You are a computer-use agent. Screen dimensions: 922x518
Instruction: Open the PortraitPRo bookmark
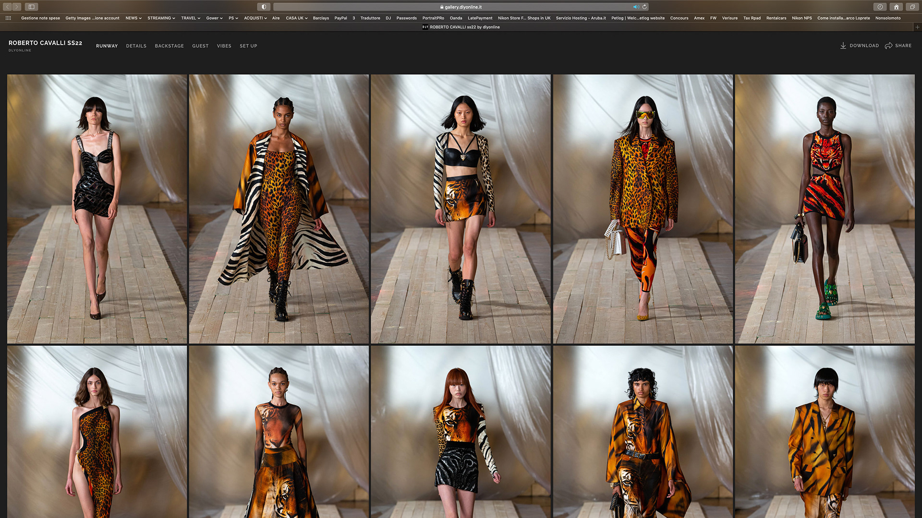(x=433, y=18)
